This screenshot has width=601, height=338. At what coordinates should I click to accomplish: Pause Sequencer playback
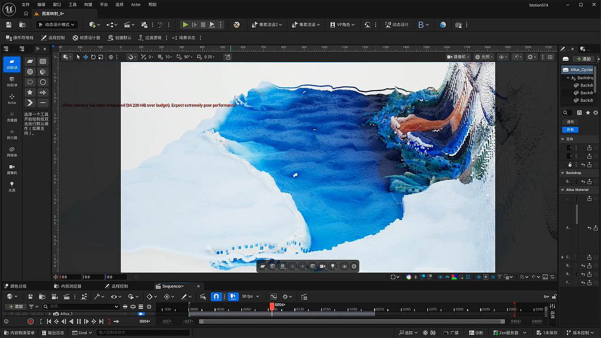(x=79, y=322)
